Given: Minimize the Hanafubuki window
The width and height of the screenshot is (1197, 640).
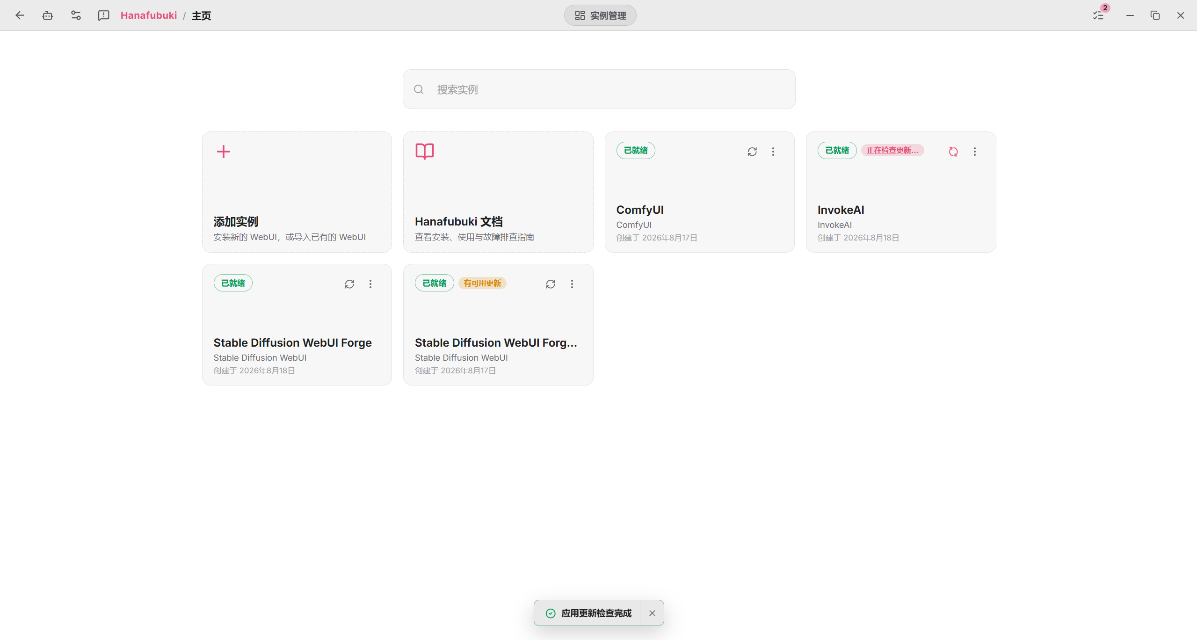Looking at the screenshot, I should (x=1130, y=15).
